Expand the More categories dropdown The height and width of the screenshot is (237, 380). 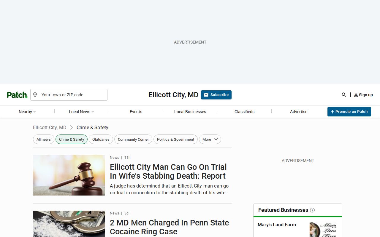[210, 139]
